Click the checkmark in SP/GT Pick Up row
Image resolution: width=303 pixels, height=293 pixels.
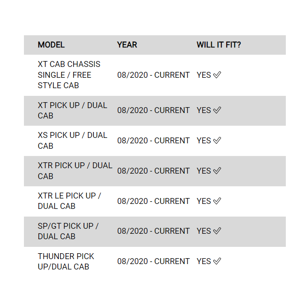click(x=217, y=231)
